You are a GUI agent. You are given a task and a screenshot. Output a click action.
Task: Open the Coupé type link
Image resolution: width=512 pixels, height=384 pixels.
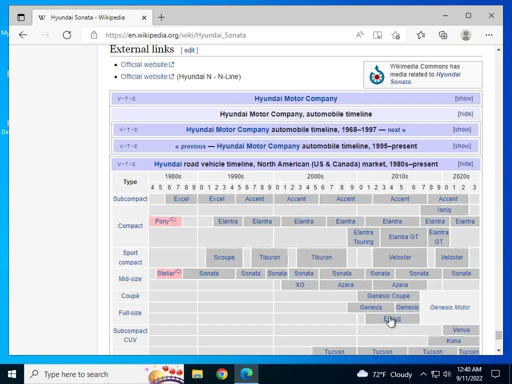click(x=130, y=296)
